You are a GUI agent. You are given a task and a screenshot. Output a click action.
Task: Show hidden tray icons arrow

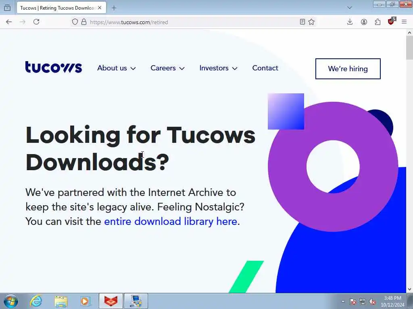click(x=343, y=301)
